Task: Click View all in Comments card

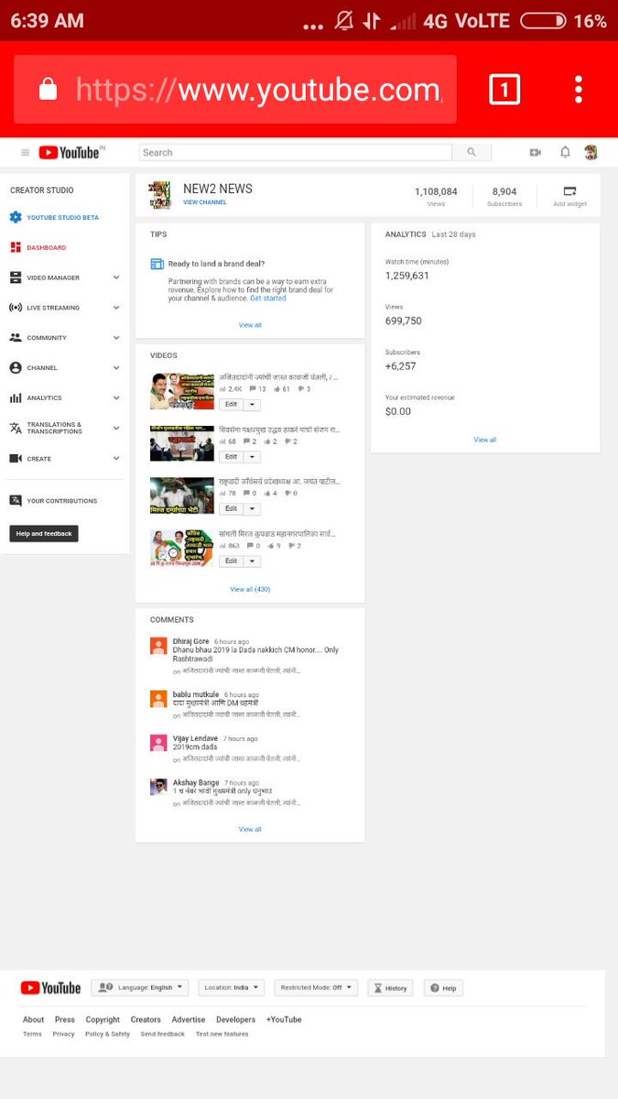Action: tap(250, 829)
